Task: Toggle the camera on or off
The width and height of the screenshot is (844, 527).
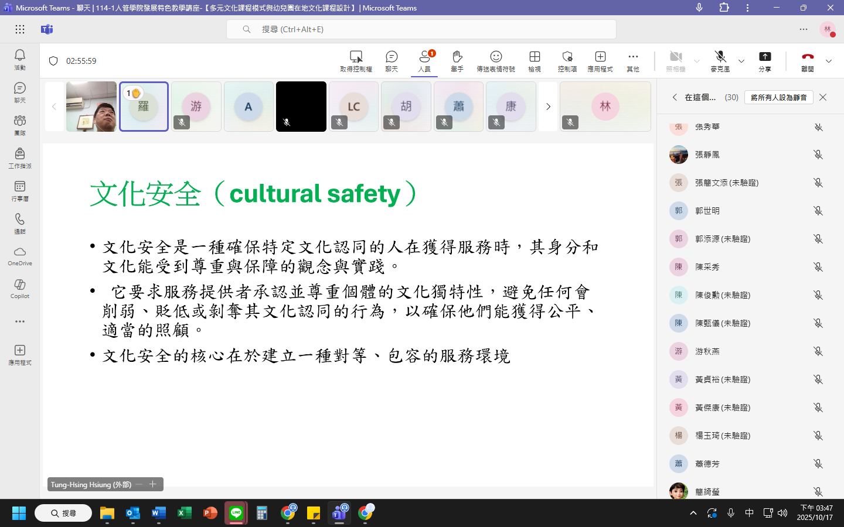Action: tap(676, 60)
